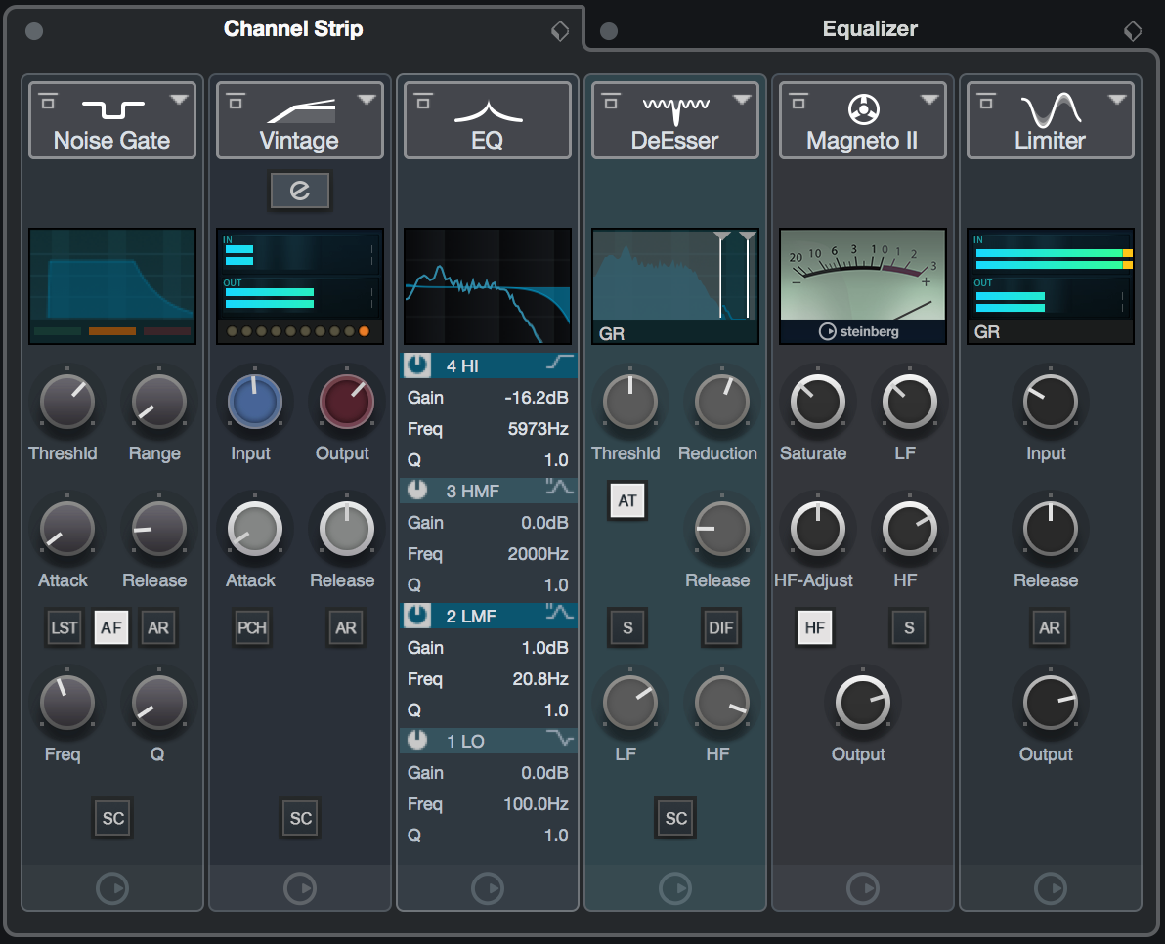Open the Noise Gate module selector dropdown

(x=179, y=99)
